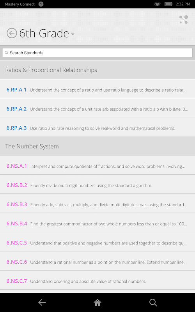
Task: Open the share icon at top right
Action: pyautogui.click(x=184, y=20)
